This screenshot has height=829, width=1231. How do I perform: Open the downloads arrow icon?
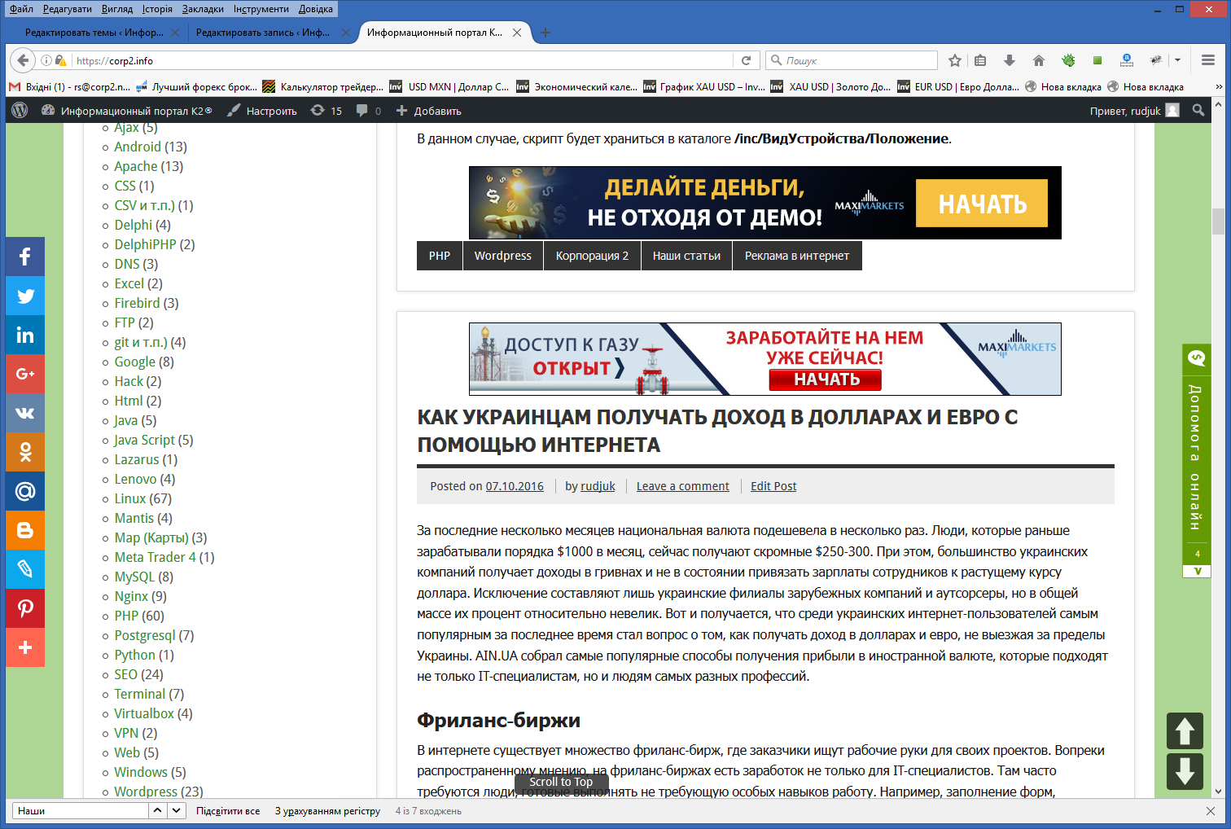pyautogui.click(x=1010, y=60)
